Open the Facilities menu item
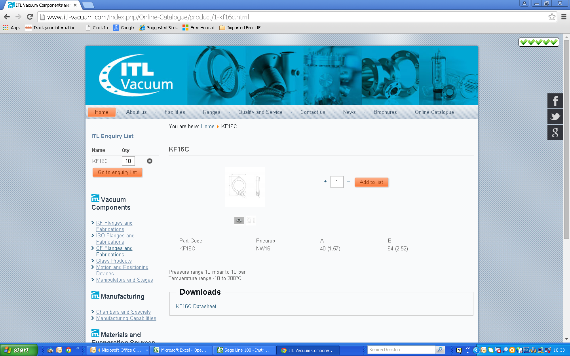 [175, 112]
